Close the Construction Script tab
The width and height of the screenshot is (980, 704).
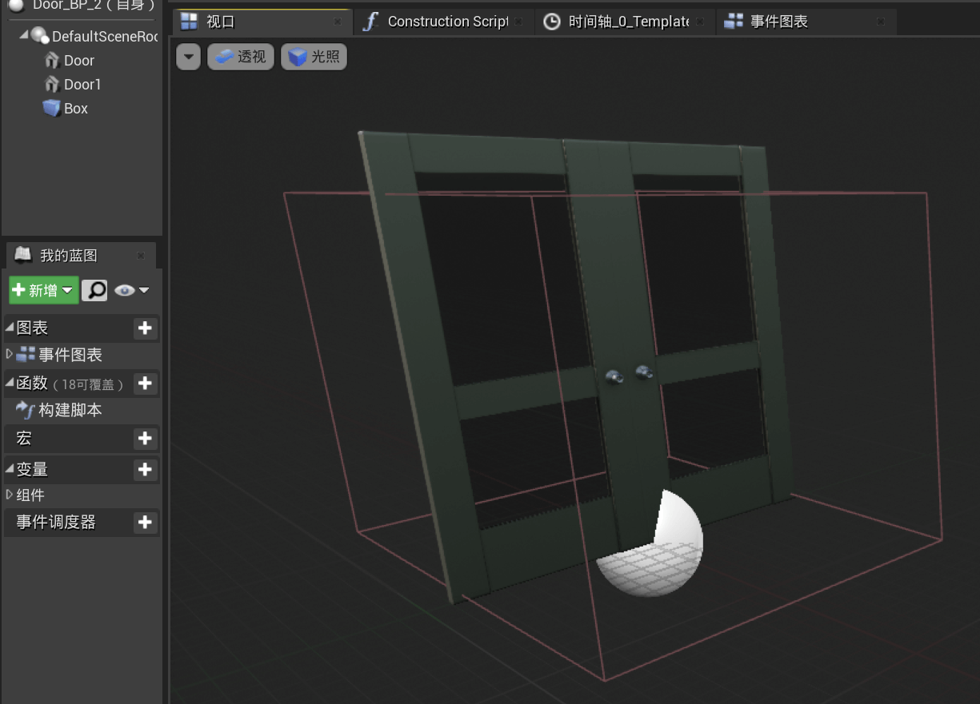[518, 22]
